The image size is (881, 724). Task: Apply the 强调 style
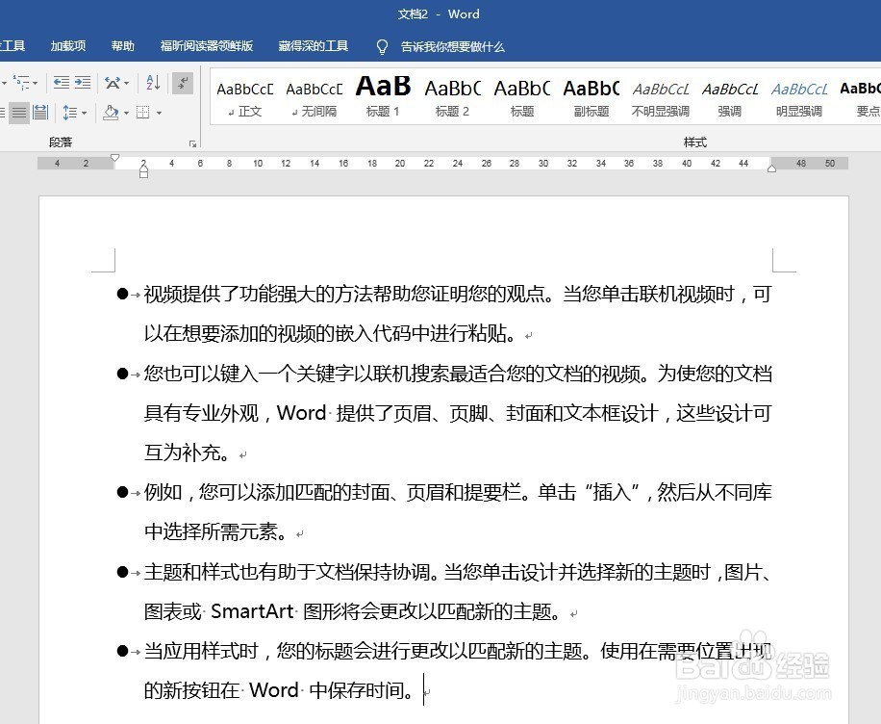[x=729, y=98]
